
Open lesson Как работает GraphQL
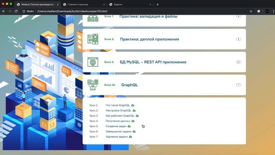120,116
